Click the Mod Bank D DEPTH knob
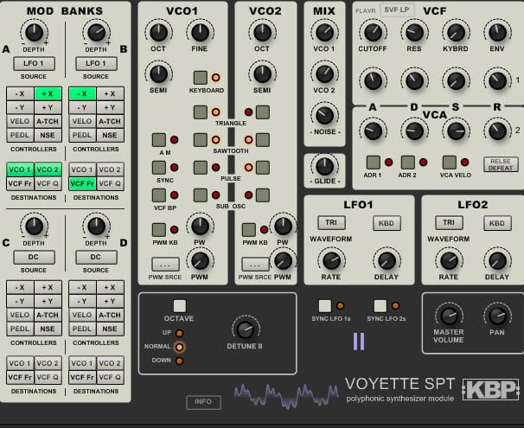 click(x=96, y=227)
